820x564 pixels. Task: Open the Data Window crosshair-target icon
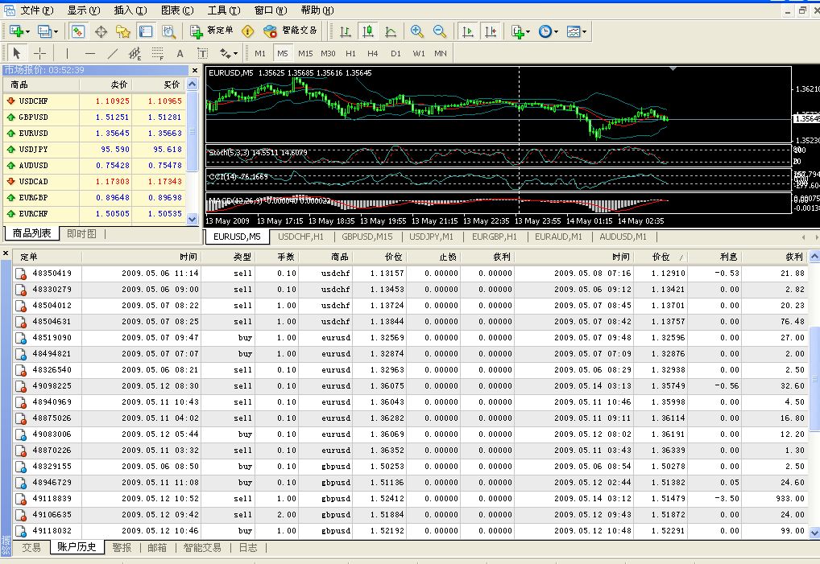(101, 31)
